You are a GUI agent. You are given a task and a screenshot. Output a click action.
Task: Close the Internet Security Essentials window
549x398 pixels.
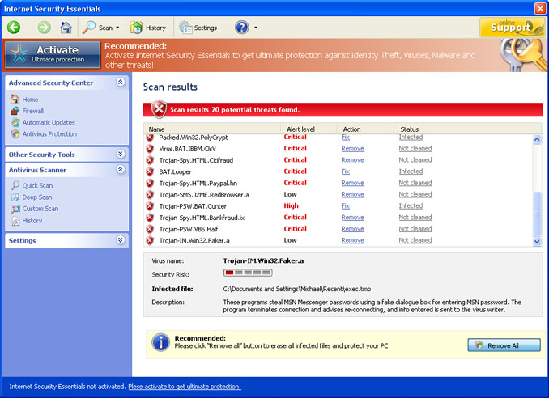click(x=539, y=8)
